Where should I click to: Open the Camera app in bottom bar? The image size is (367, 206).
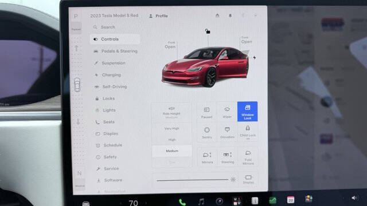pos(219,201)
